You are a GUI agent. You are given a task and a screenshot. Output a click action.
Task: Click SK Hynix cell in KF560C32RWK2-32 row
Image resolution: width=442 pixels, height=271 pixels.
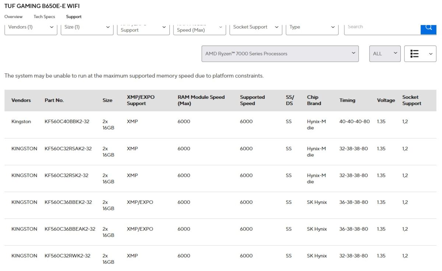point(317,256)
